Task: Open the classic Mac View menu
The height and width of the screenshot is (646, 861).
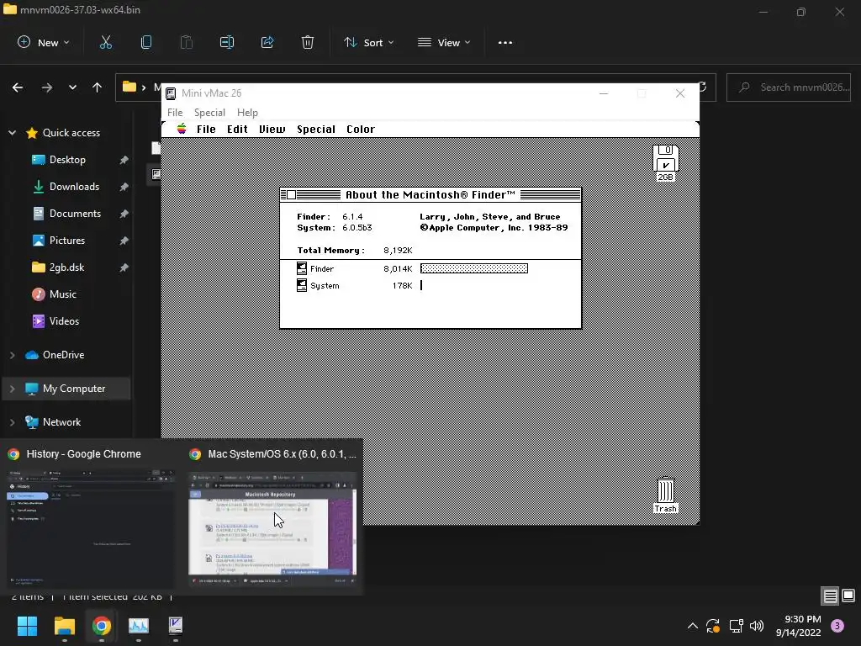Action: pyautogui.click(x=272, y=129)
